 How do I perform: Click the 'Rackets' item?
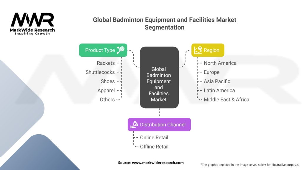pos(106,63)
